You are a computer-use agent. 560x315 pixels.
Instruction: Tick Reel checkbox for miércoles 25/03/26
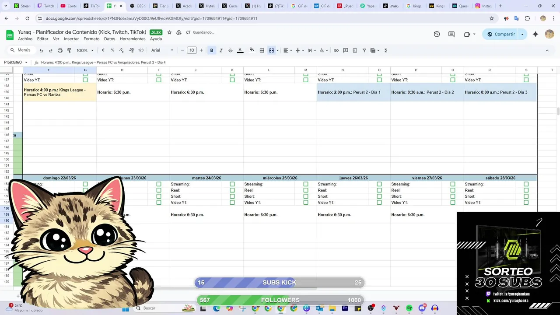(306, 190)
